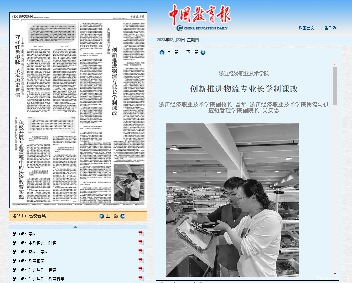The image size is (352, 283).
Task: Click the round arrow icon after 下一篇
Action: [203, 52]
